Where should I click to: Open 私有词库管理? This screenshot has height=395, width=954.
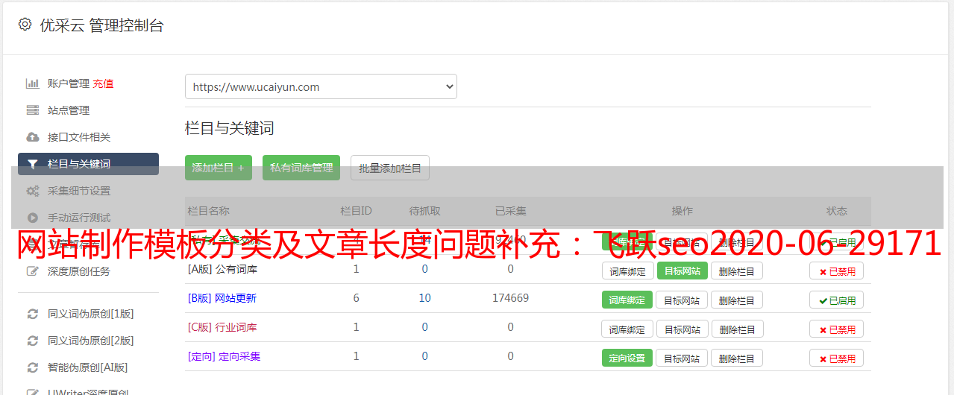click(301, 168)
